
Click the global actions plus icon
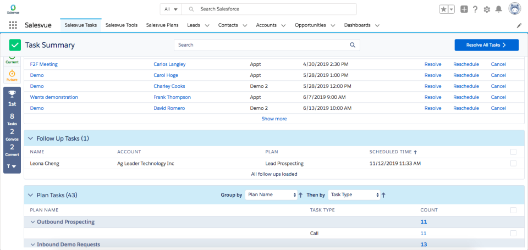[x=464, y=9]
